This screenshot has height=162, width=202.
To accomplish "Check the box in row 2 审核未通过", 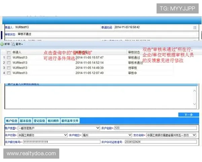I will (9, 63).
